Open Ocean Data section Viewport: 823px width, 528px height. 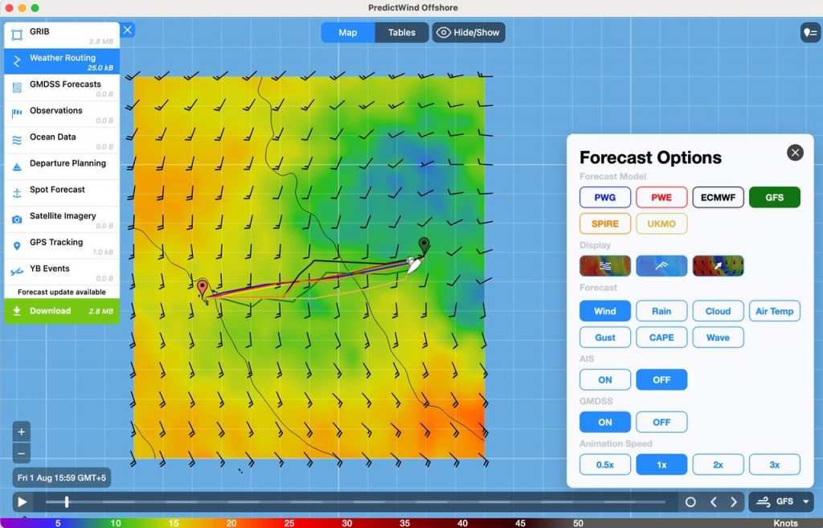click(x=62, y=140)
